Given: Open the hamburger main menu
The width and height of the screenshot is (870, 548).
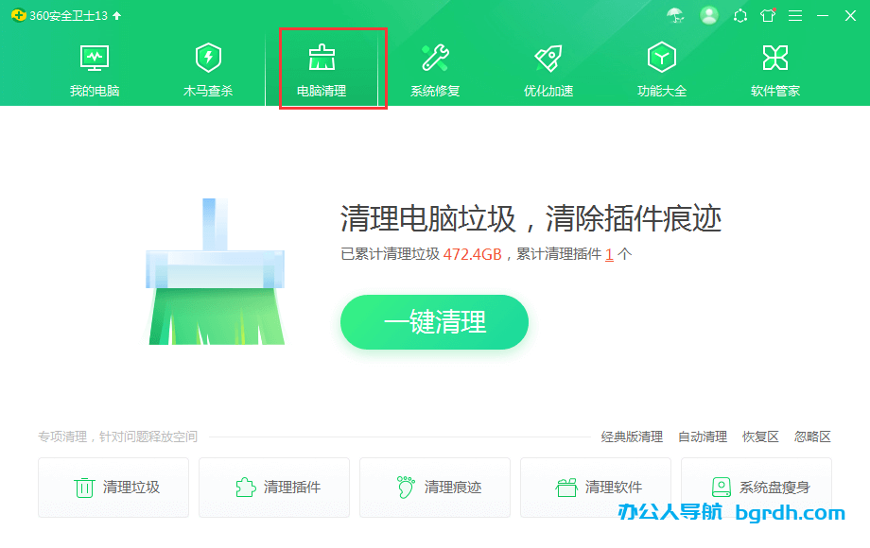Looking at the screenshot, I should coord(795,16).
